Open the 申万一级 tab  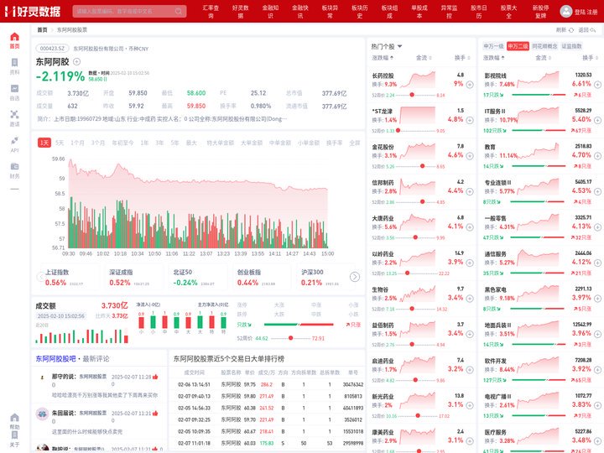[x=493, y=46]
